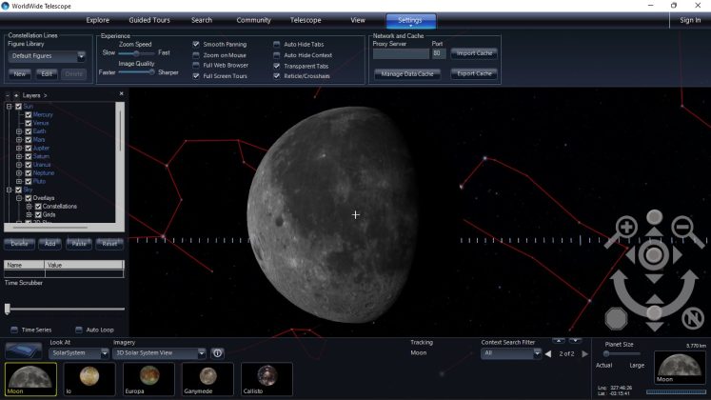Screen dimensions: 711x400
Task: Open the Explore tab
Action: coord(97,20)
